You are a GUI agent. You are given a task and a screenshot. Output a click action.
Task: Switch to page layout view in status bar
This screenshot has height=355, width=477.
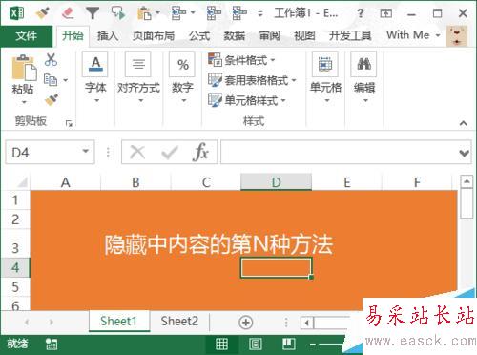tap(256, 345)
